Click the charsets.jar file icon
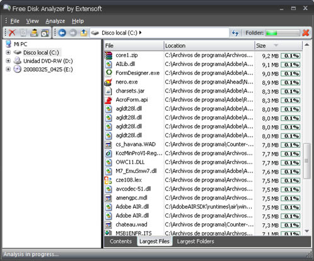The width and height of the screenshot is (314, 261). [108, 91]
